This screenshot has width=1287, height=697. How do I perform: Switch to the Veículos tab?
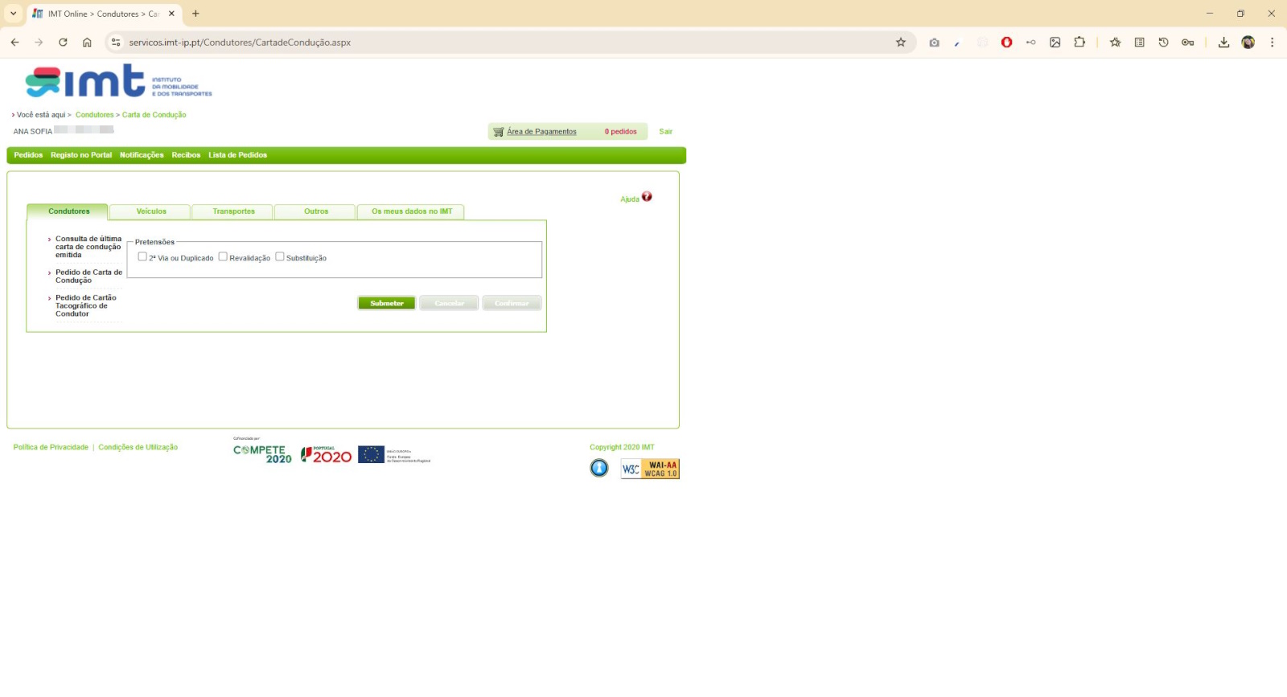pyautogui.click(x=151, y=211)
